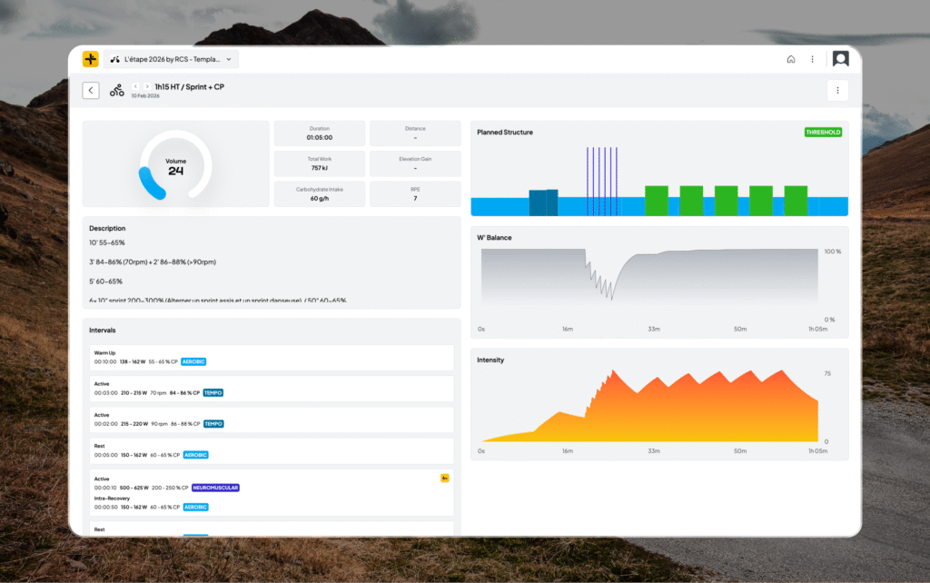
Task: Select the first green threshold block
Action: click(656, 201)
